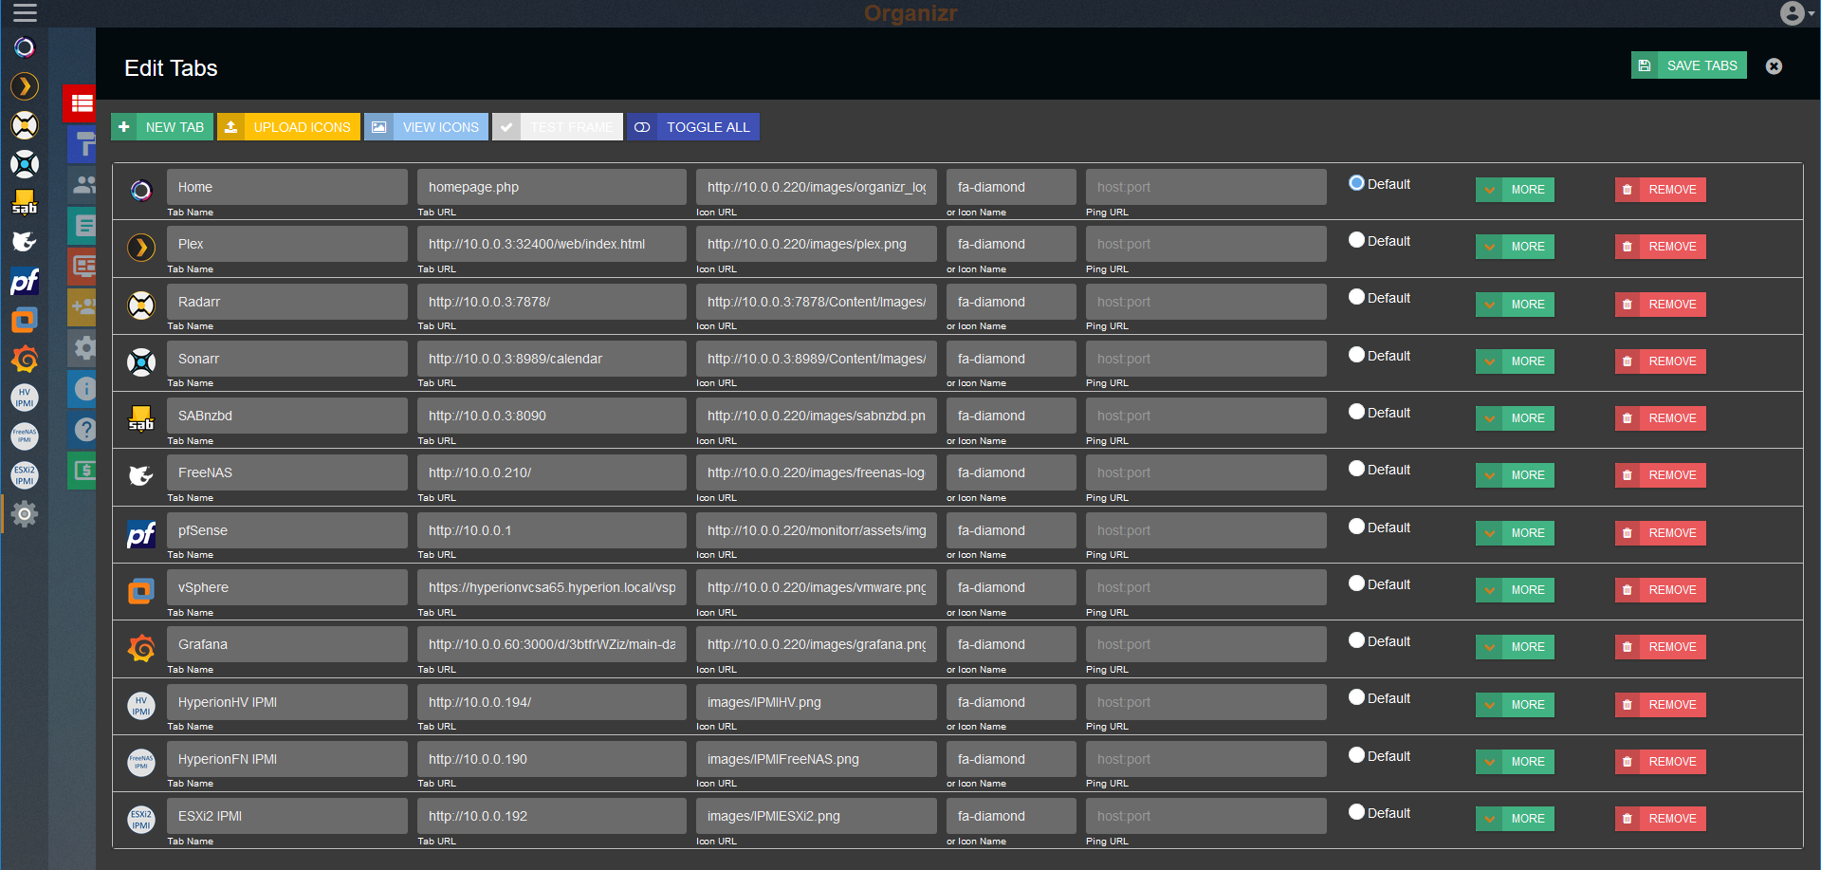Close the Edit Tabs panel with X icon
Screen dimensions: 1821x870
tap(1774, 66)
